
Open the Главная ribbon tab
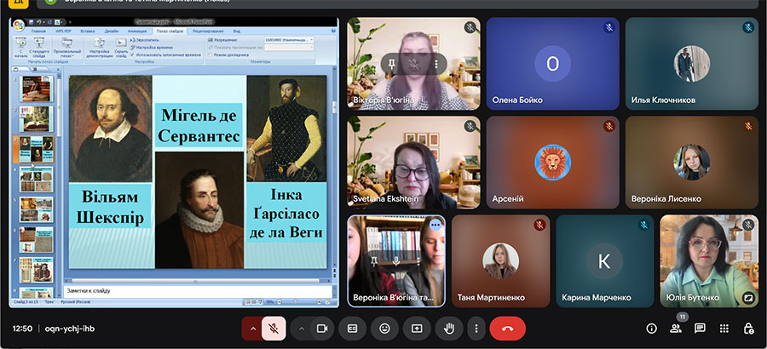[38, 31]
